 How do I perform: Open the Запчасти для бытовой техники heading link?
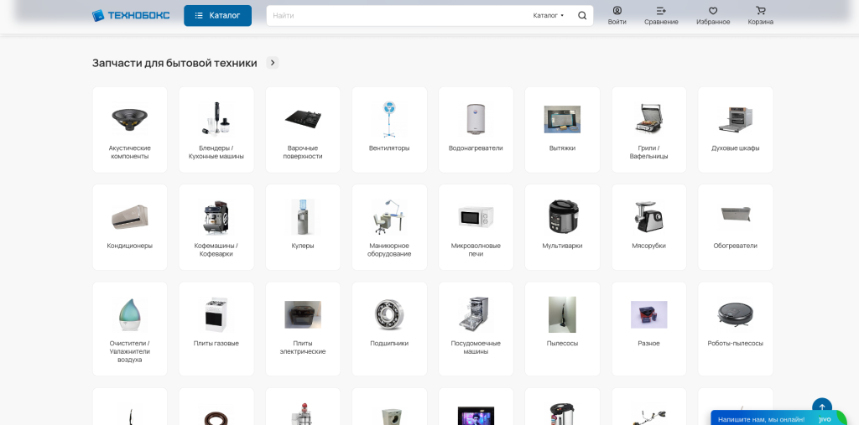174,63
